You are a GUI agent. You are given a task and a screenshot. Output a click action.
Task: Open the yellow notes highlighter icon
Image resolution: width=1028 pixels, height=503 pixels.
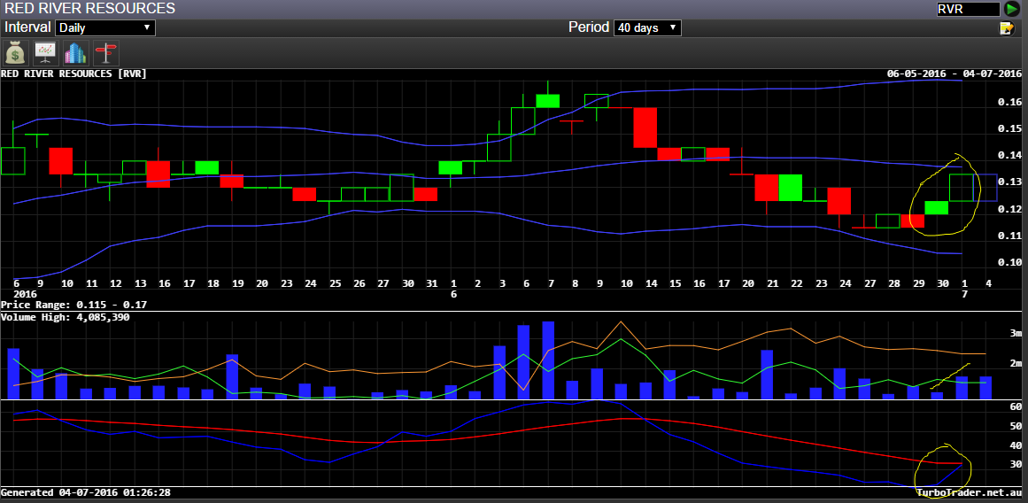coord(1006,28)
